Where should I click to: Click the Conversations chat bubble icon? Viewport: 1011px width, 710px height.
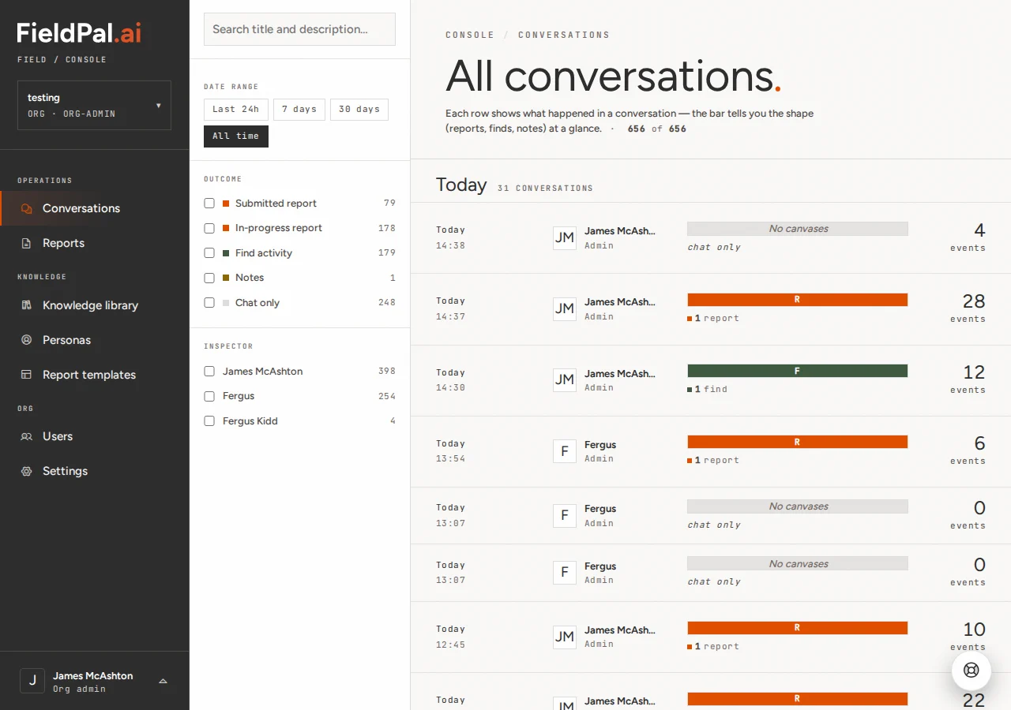point(27,209)
